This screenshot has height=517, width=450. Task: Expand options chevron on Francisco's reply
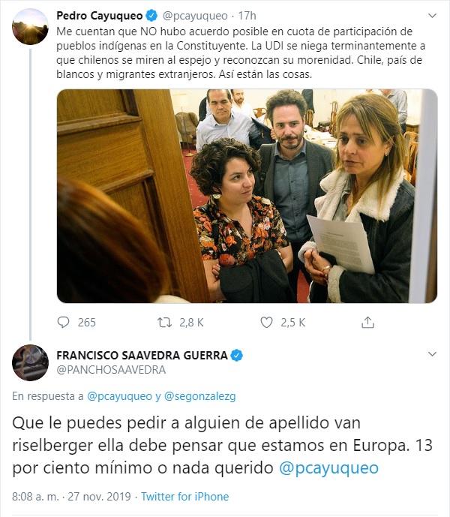tap(432, 354)
